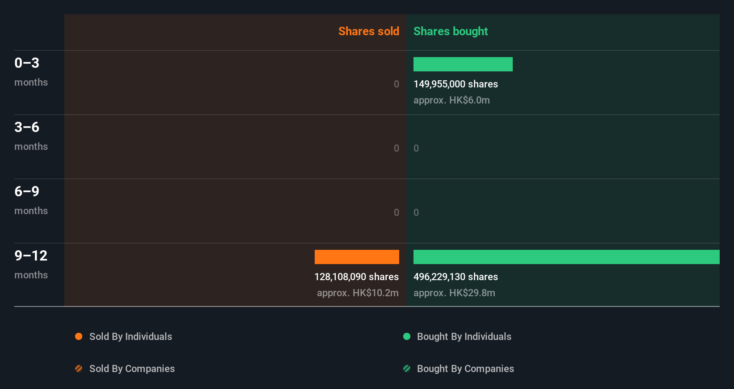
Task: Click the sold zero in 3–6 months row
Action: (397, 149)
